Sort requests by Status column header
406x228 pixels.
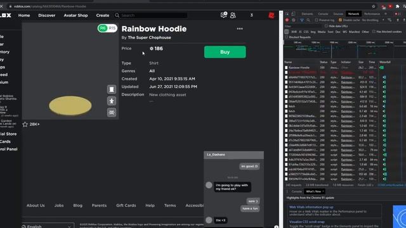324,62
